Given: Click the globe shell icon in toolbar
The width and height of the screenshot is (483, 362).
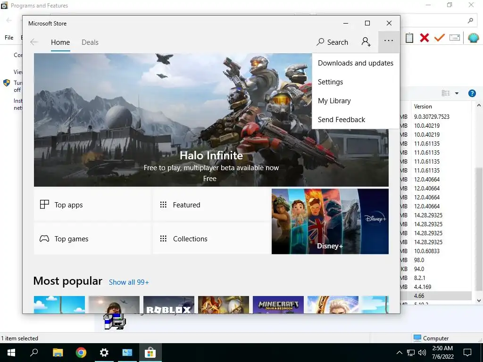Looking at the screenshot, I should (473, 38).
